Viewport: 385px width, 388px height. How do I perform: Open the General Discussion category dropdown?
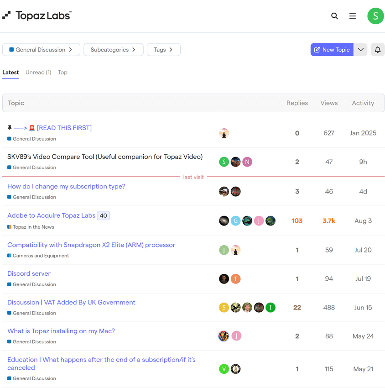click(41, 49)
